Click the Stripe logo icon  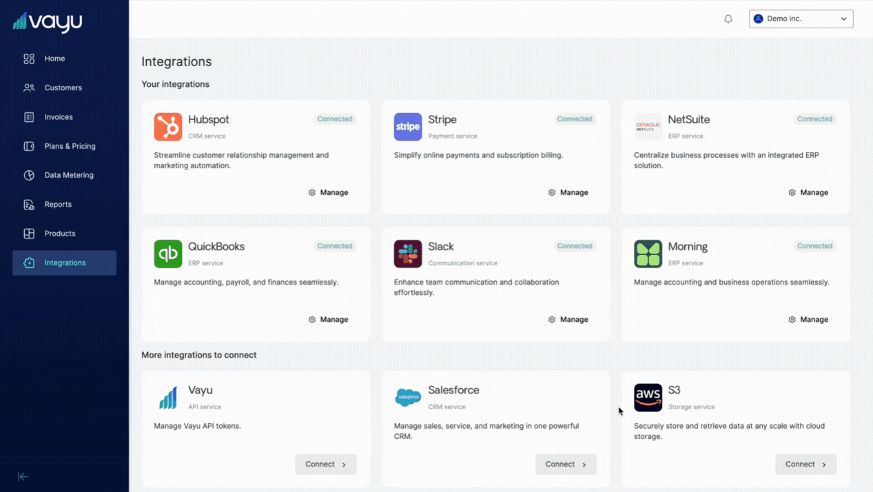click(x=408, y=127)
